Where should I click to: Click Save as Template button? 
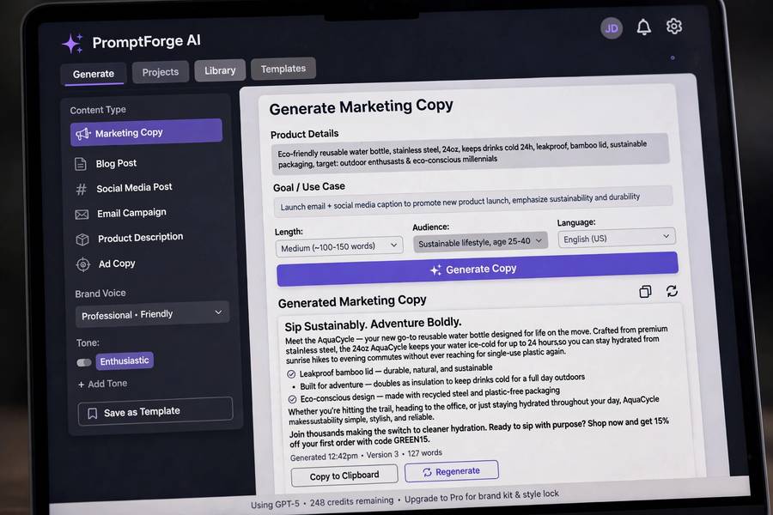coord(155,411)
